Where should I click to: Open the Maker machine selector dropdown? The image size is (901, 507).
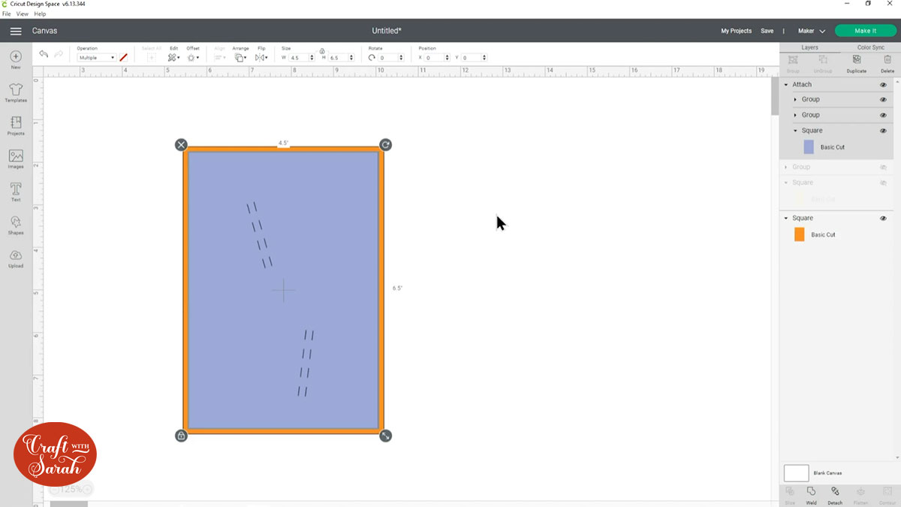[812, 31]
